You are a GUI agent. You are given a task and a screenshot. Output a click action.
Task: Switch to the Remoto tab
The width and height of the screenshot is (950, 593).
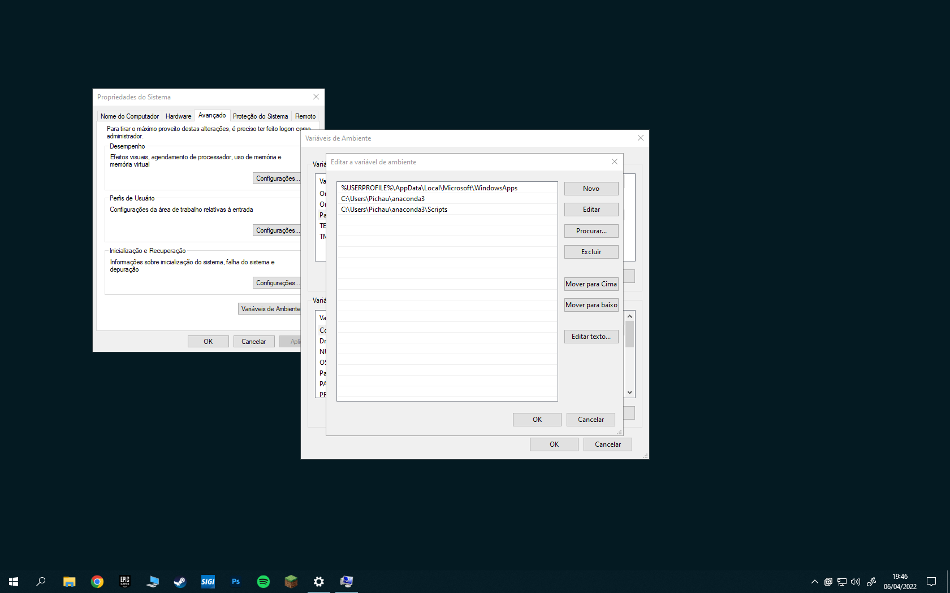[x=305, y=116]
